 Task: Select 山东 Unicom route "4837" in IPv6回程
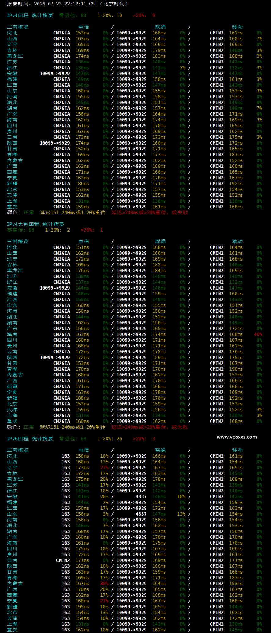click(141, 514)
